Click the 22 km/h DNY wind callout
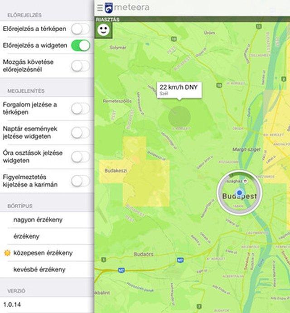 (179, 90)
